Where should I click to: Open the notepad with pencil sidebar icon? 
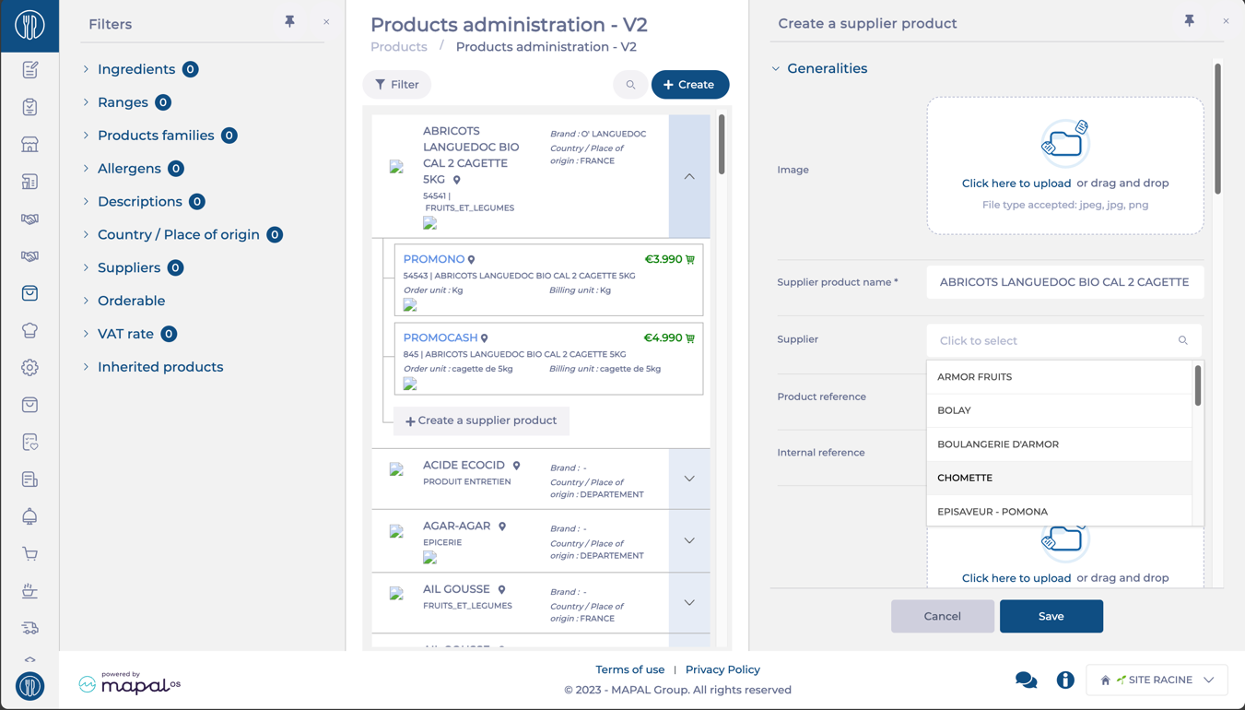29,70
